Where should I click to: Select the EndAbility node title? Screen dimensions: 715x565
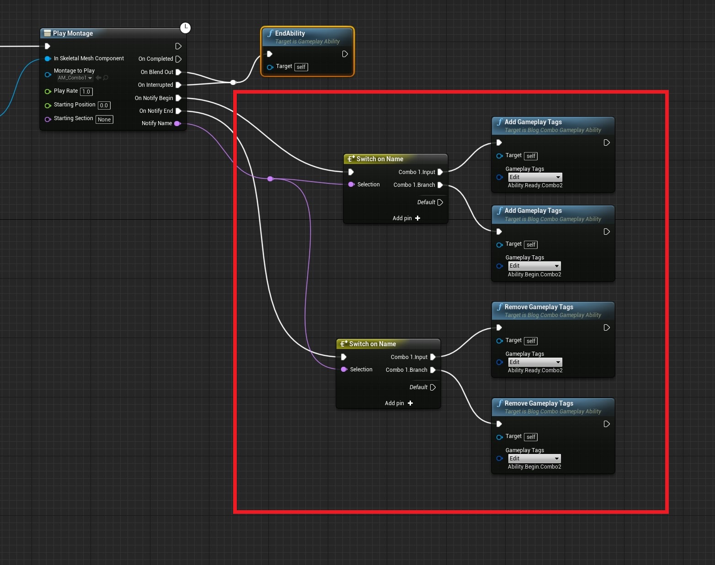click(290, 33)
